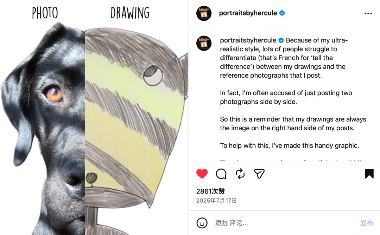Unlike the post with the red heart
This screenshot has width=380, height=235.
(x=202, y=174)
